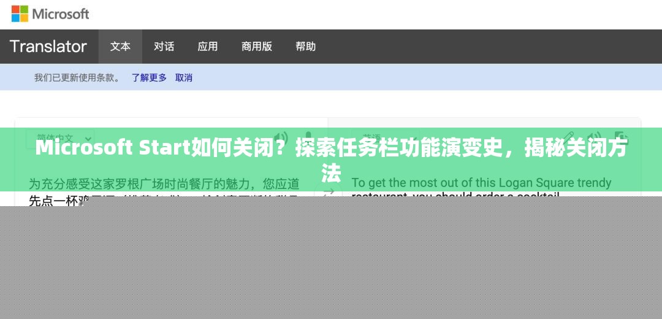Dismiss the notice with 取消

[184, 78]
